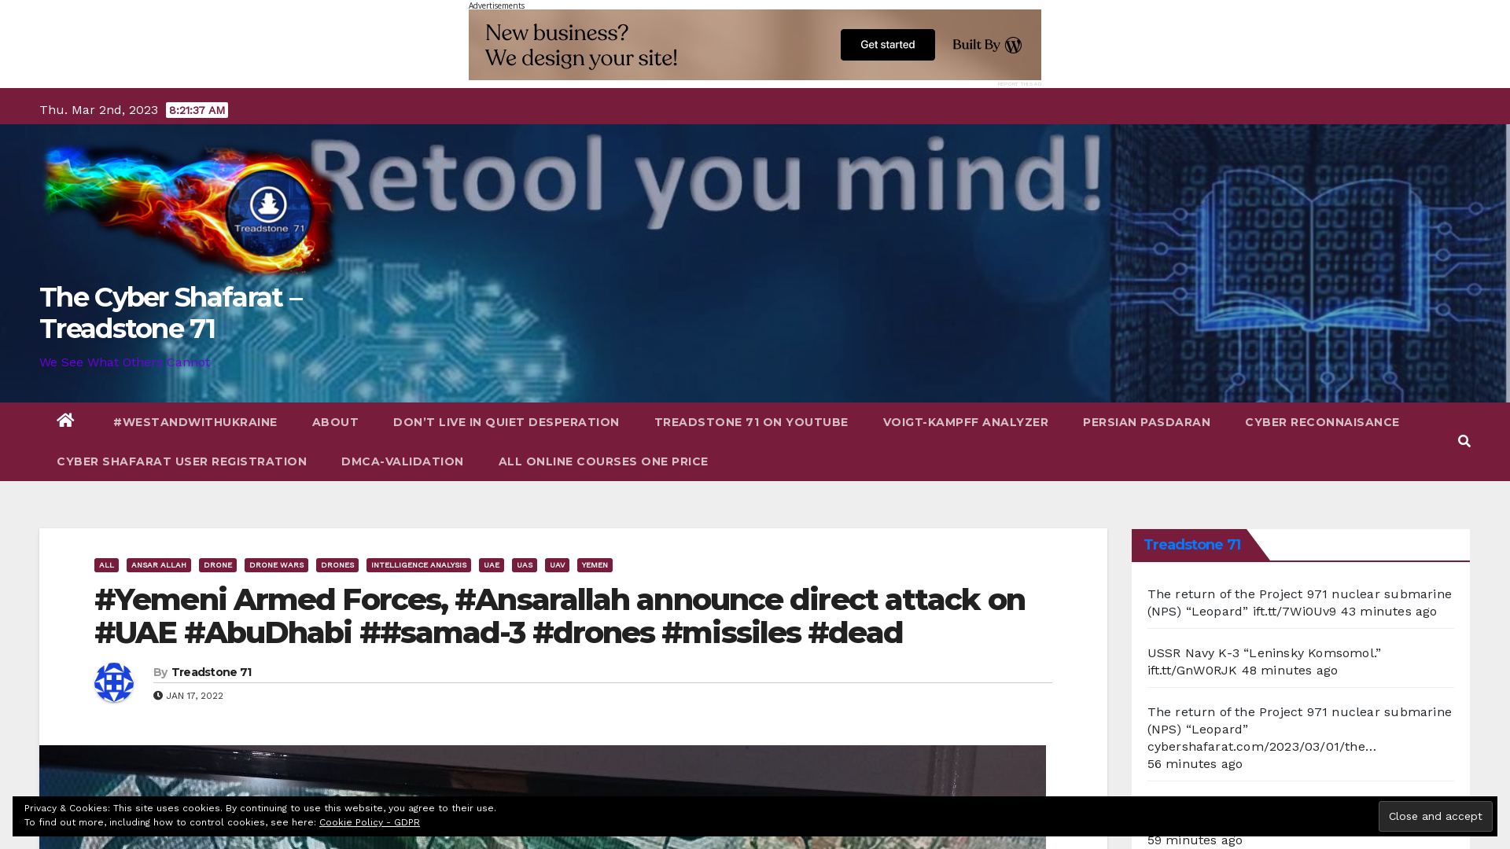Open the VOIGT-KAMPFF ANALYZER menu item
The height and width of the screenshot is (849, 1510).
point(965,422)
